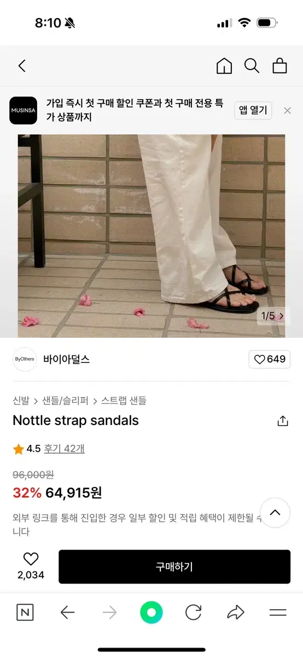Open the shopping bag cart icon

[279, 66]
